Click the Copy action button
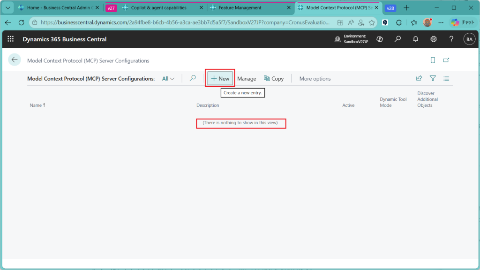Viewport: 480px width, 270px height. click(x=274, y=79)
